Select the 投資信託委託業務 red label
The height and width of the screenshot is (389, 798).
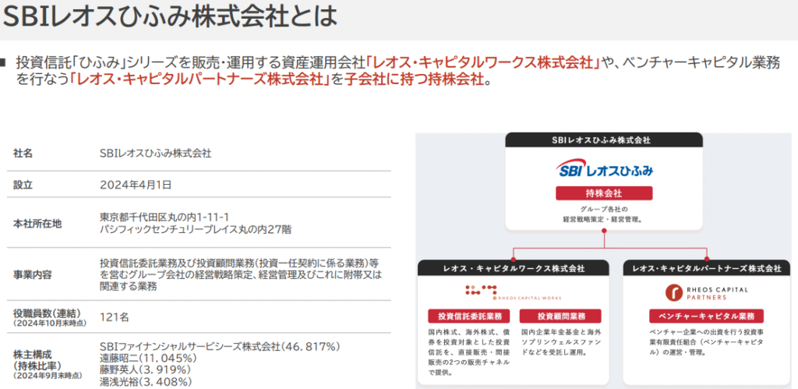[469, 316]
